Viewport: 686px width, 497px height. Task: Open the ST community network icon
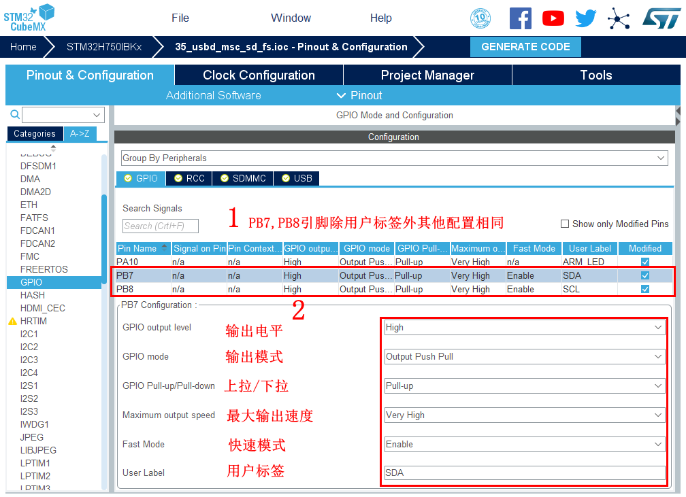pos(619,18)
